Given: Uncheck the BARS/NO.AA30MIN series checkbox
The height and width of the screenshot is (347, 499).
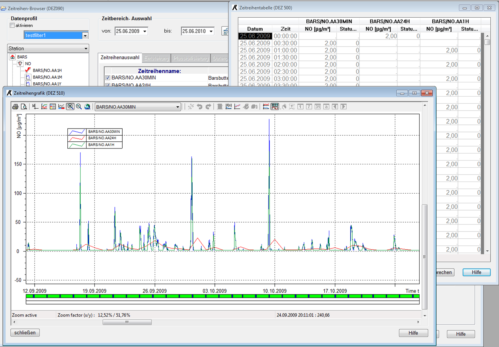Looking at the screenshot, I should pyautogui.click(x=108, y=78).
